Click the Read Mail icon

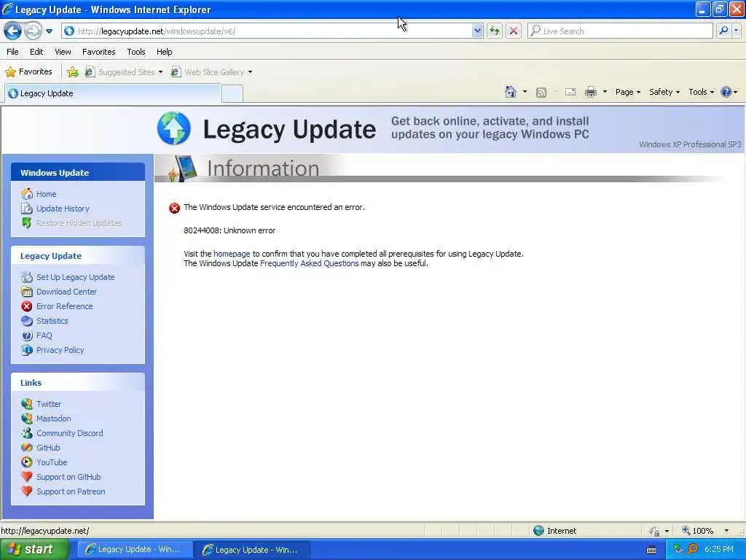(x=570, y=92)
